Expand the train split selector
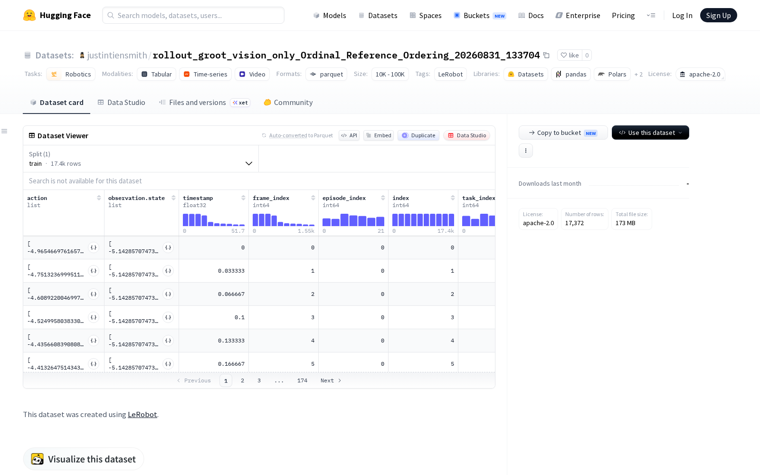This screenshot has height=475, width=760. coord(141,159)
